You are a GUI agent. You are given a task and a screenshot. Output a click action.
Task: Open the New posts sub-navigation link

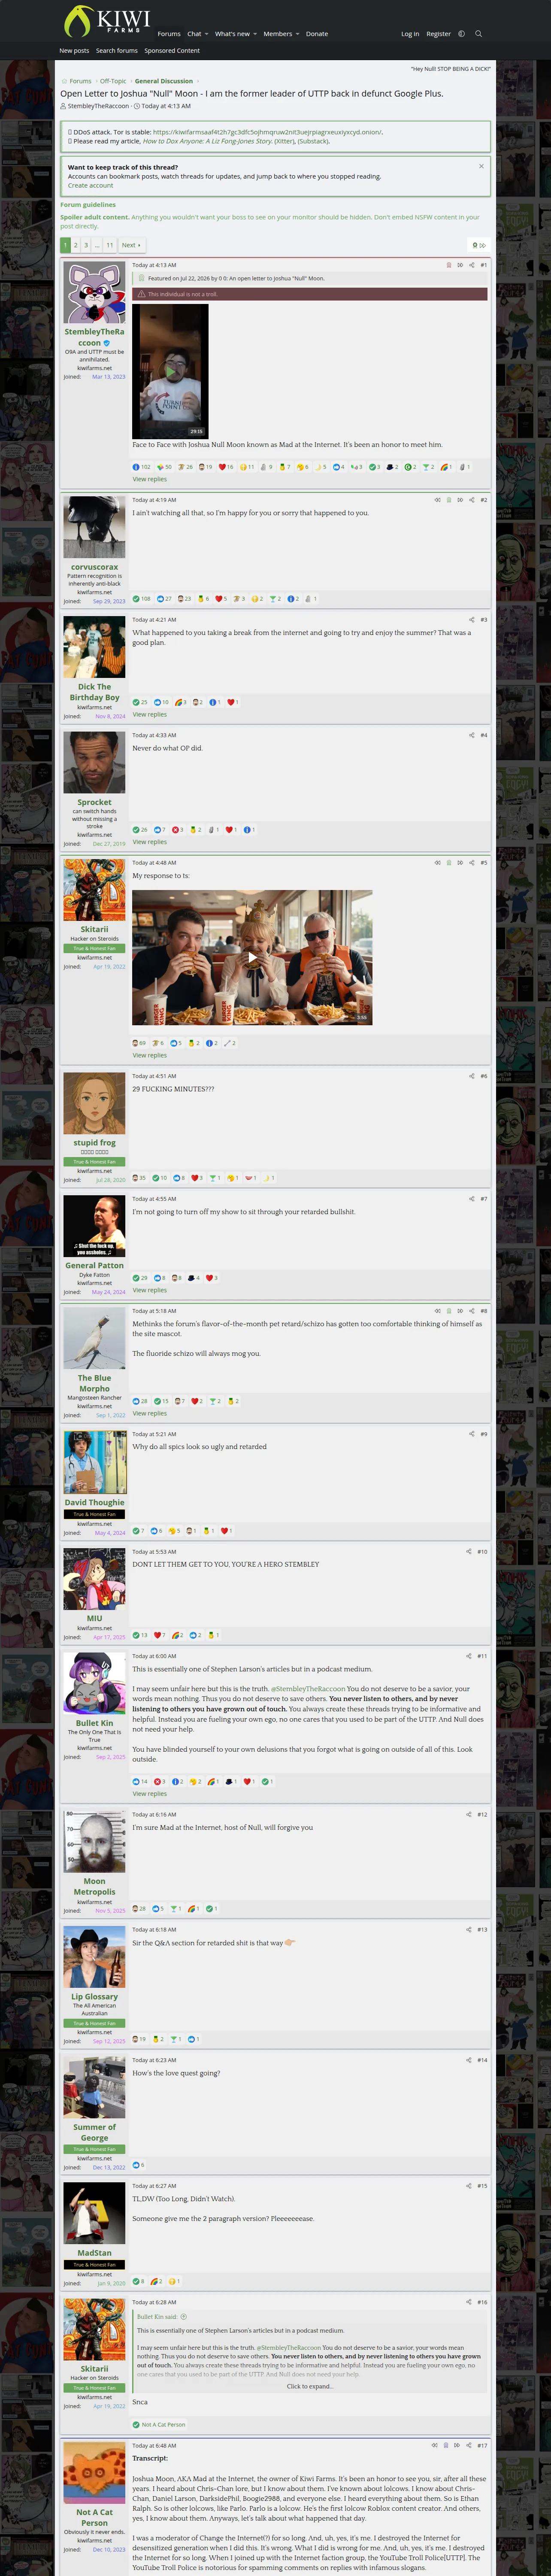74,51
